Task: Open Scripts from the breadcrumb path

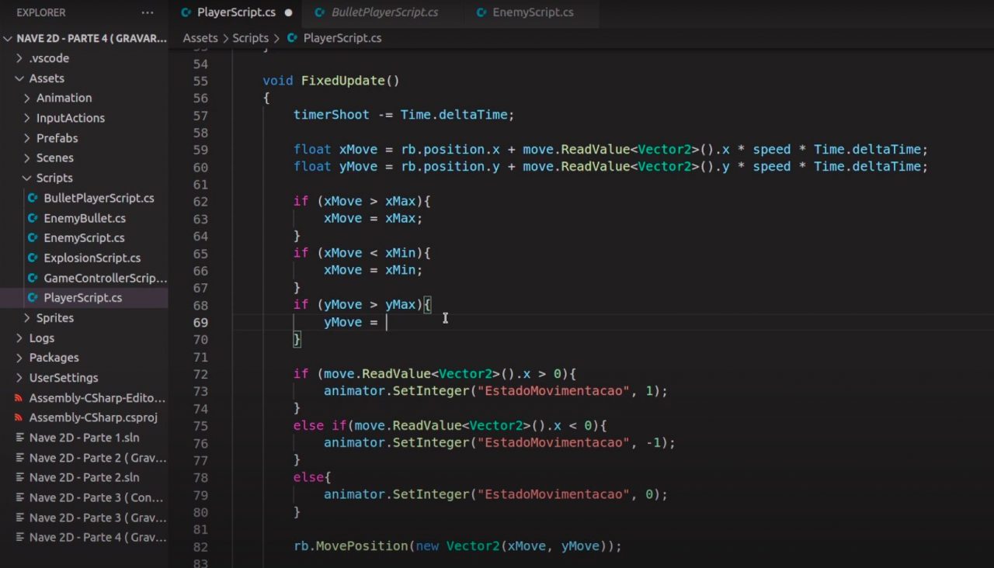Action: [x=250, y=38]
